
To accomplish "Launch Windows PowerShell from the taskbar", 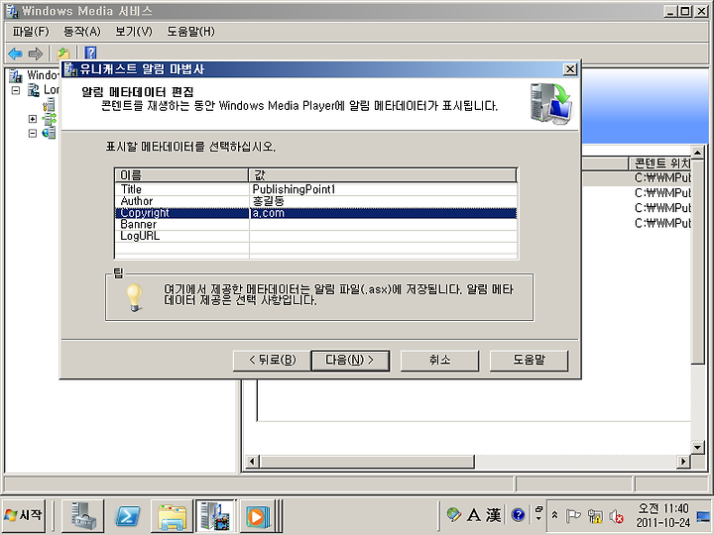I will 127,516.
